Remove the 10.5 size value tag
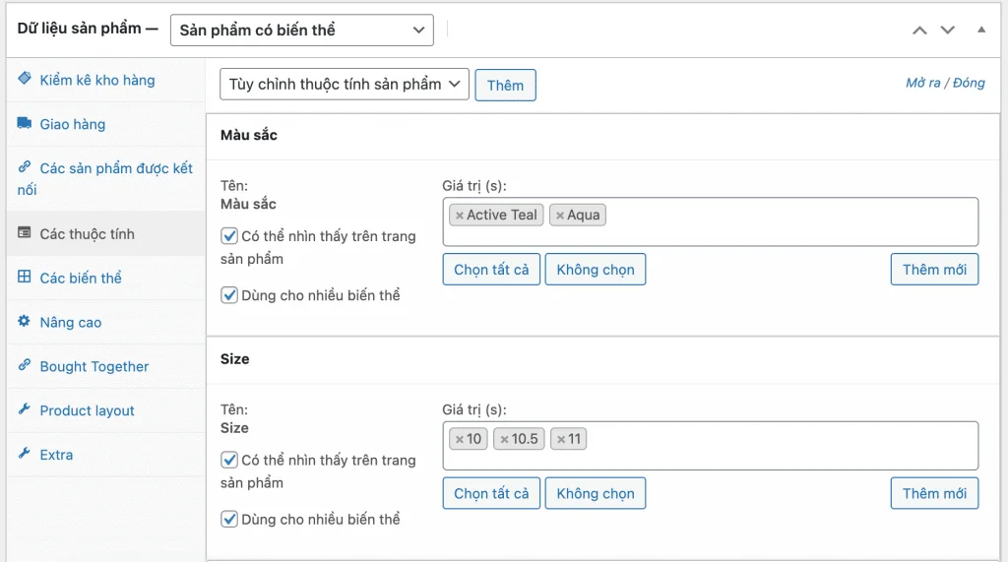The height and width of the screenshot is (562, 1008). pyautogui.click(x=504, y=440)
